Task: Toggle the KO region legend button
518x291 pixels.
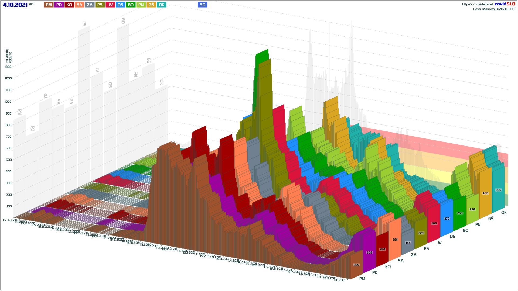Action: [x=69, y=5]
